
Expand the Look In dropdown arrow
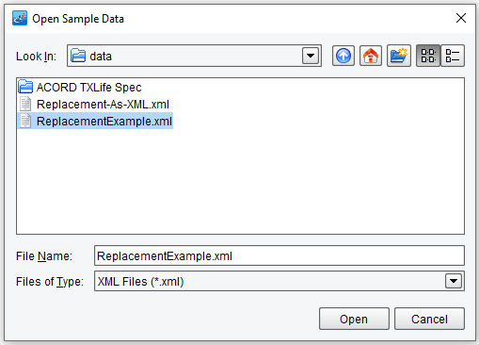(311, 56)
